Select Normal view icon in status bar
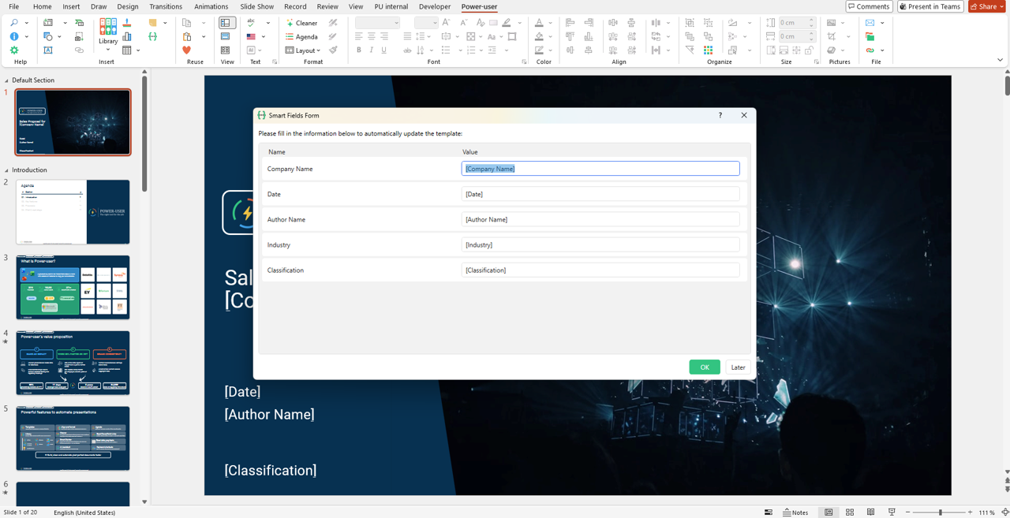1010x518 pixels. pyautogui.click(x=829, y=512)
